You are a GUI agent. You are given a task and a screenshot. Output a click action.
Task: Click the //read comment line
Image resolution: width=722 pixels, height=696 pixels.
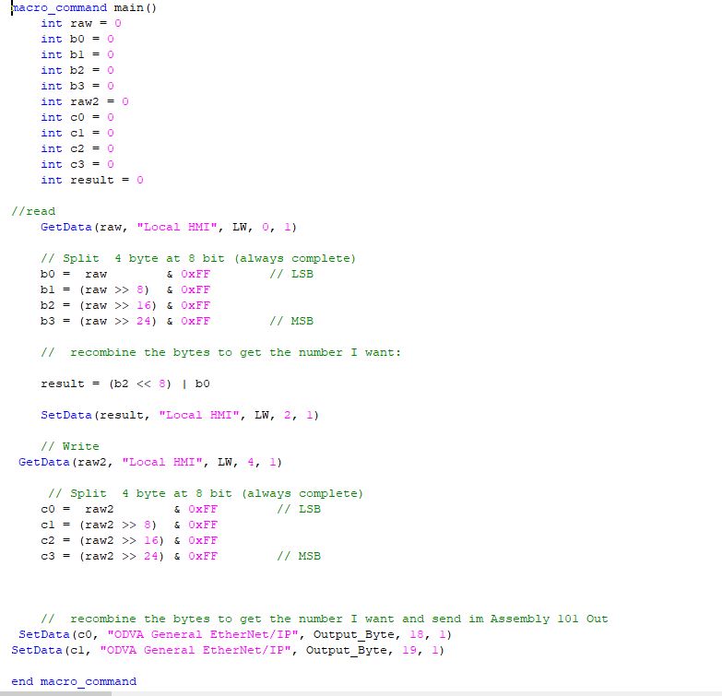pyautogui.click(x=33, y=211)
